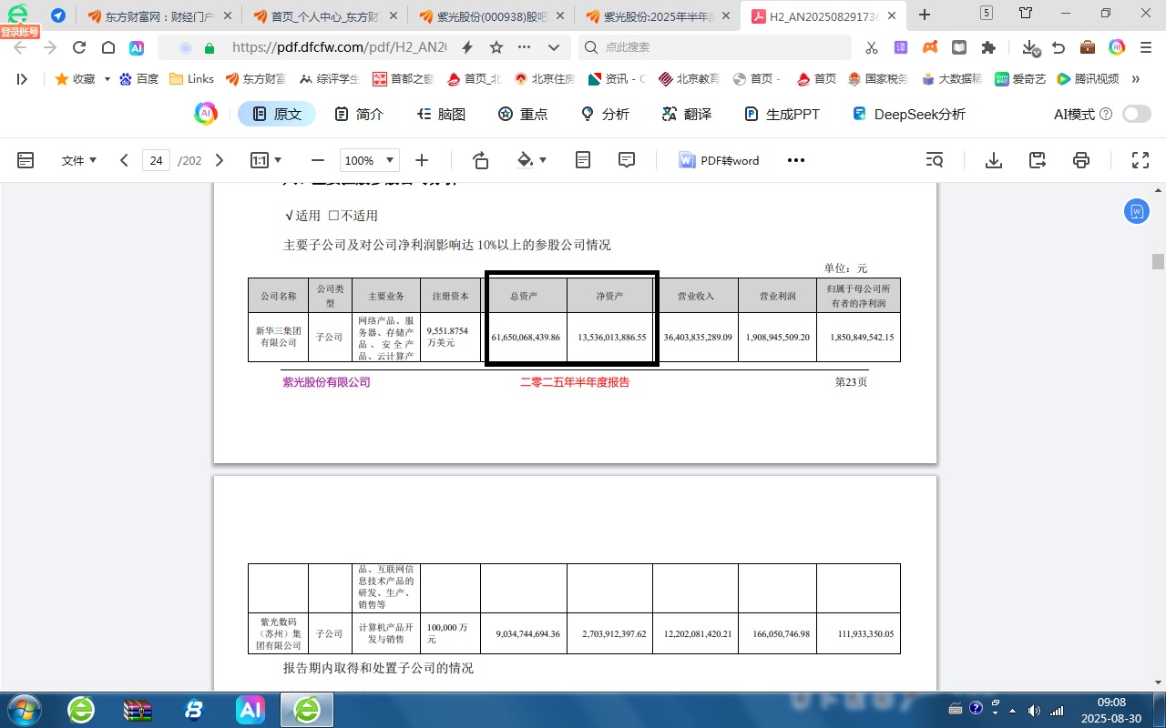Click the 点此搜索 search box

tap(715, 47)
